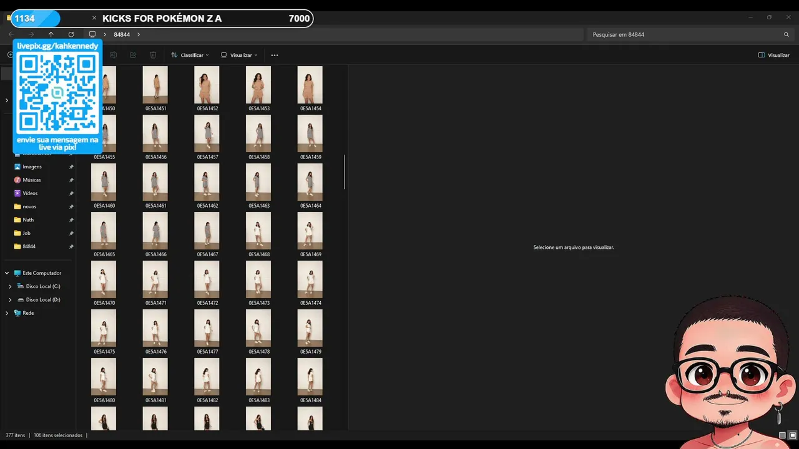Click chevron before 84844 in breadcrumb
799x449 pixels.
105,34
